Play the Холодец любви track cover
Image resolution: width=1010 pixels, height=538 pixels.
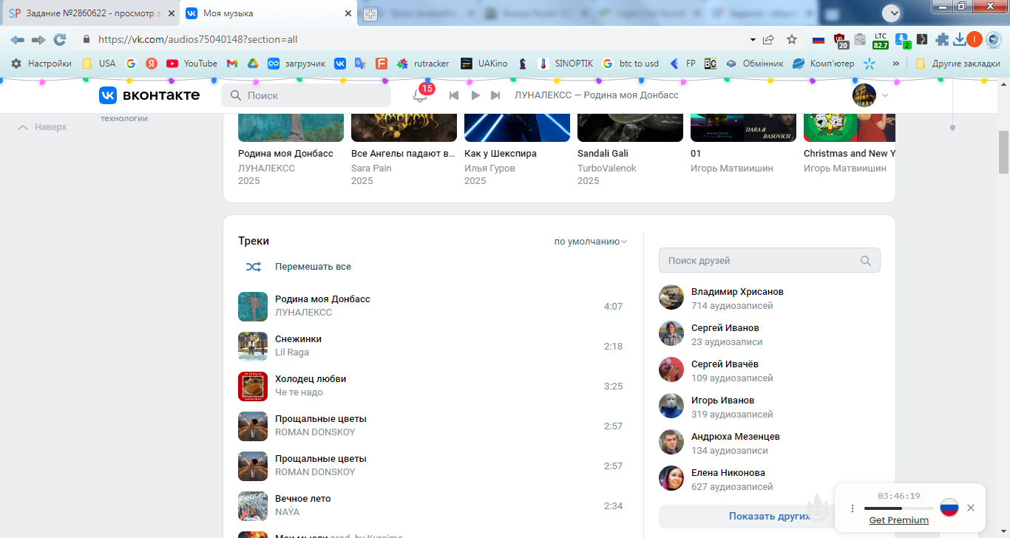pos(253,387)
